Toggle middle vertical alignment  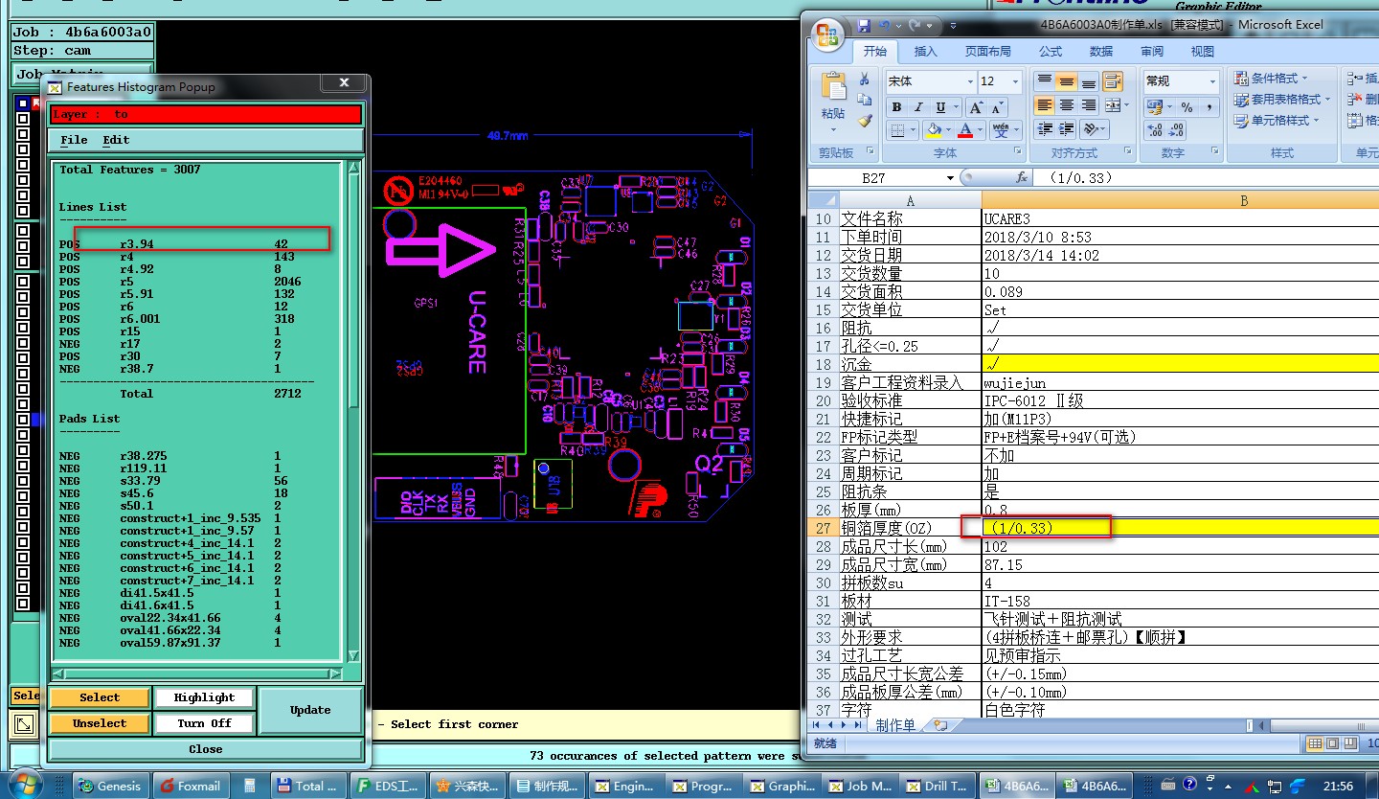pyautogui.click(x=1066, y=80)
